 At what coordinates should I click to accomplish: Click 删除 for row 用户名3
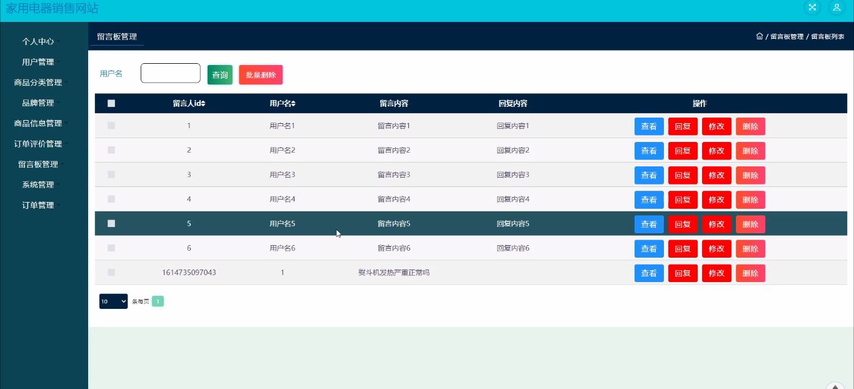[x=750, y=175]
